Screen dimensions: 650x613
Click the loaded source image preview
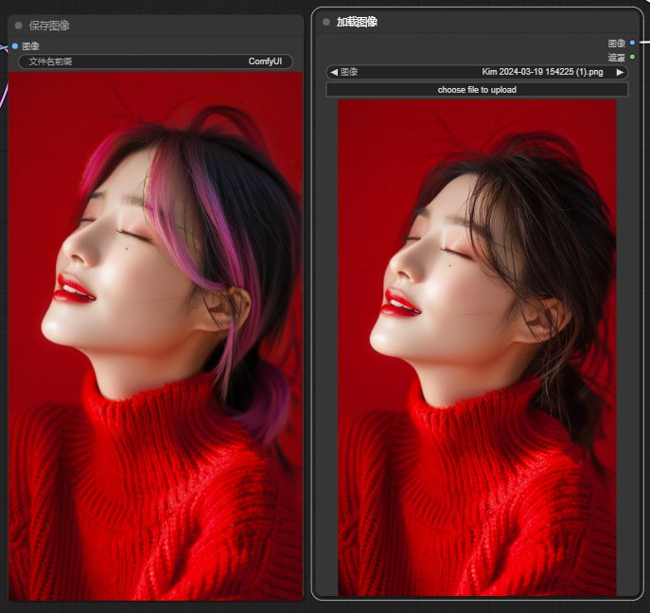click(477, 347)
